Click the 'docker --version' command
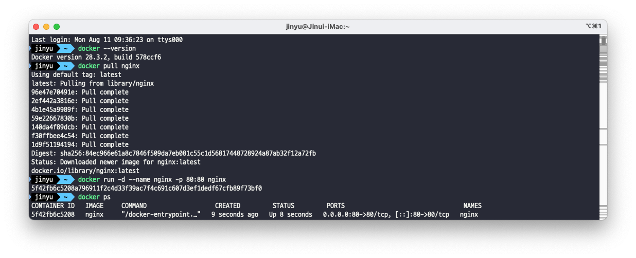The width and height of the screenshot is (636, 258). pyautogui.click(x=107, y=48)
